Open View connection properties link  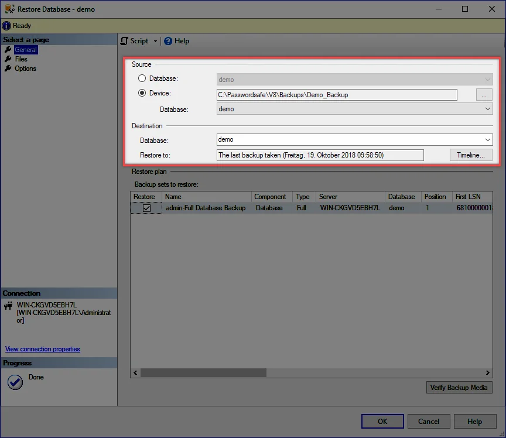click(x=43, y=349)
